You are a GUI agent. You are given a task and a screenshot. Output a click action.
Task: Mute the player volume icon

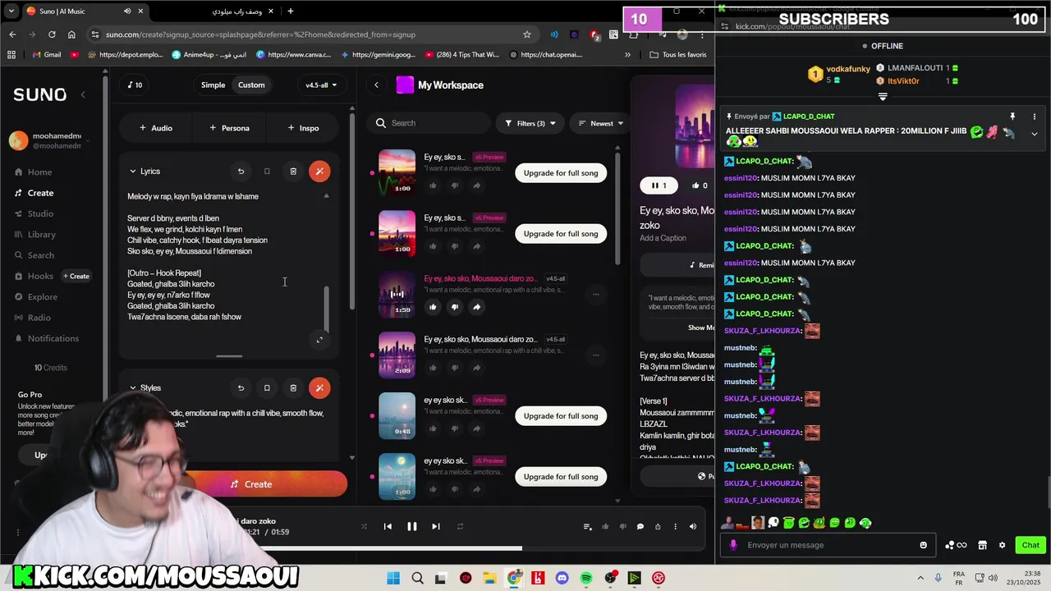(693, 527)
